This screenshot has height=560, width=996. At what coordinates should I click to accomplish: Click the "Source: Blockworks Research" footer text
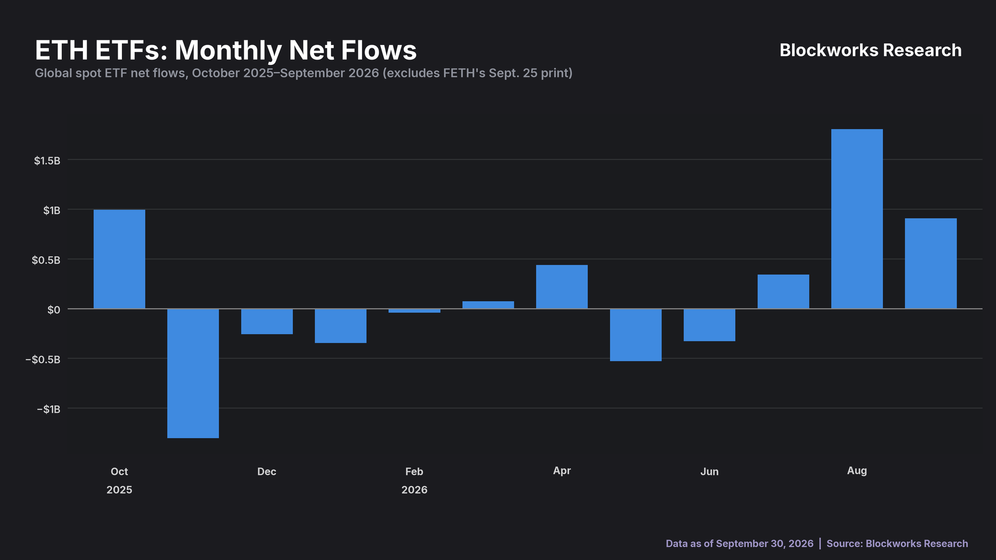point(897,543)
